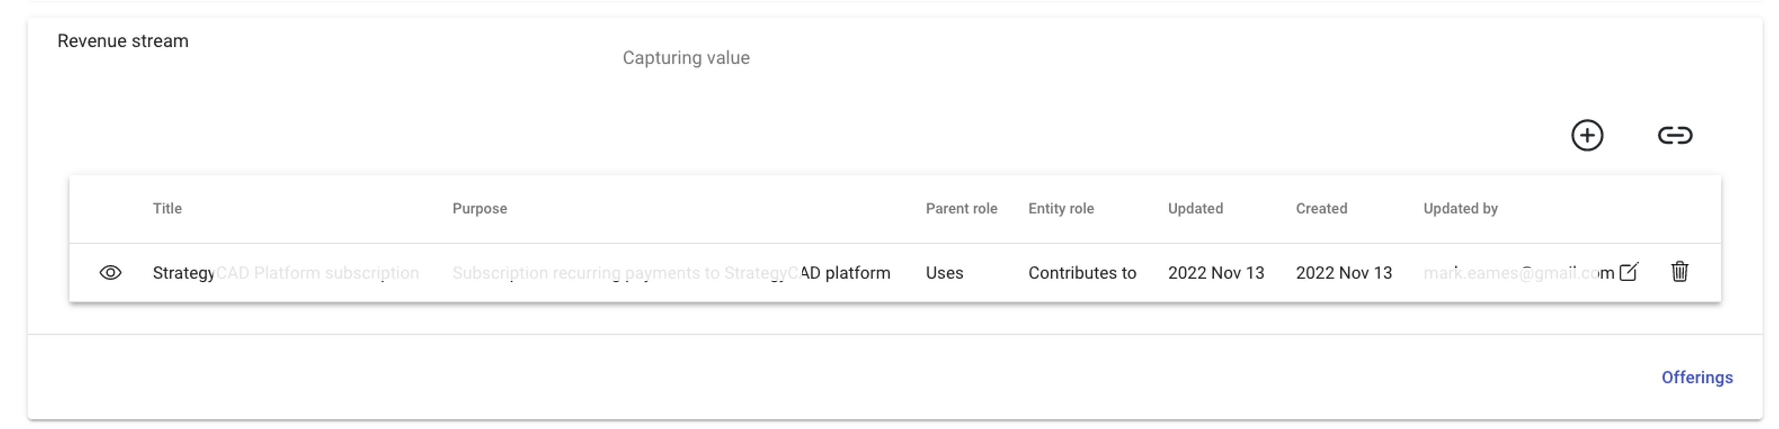Click the add revenue stream plus icon
1779x429 pixels.
click(1587, 135)
